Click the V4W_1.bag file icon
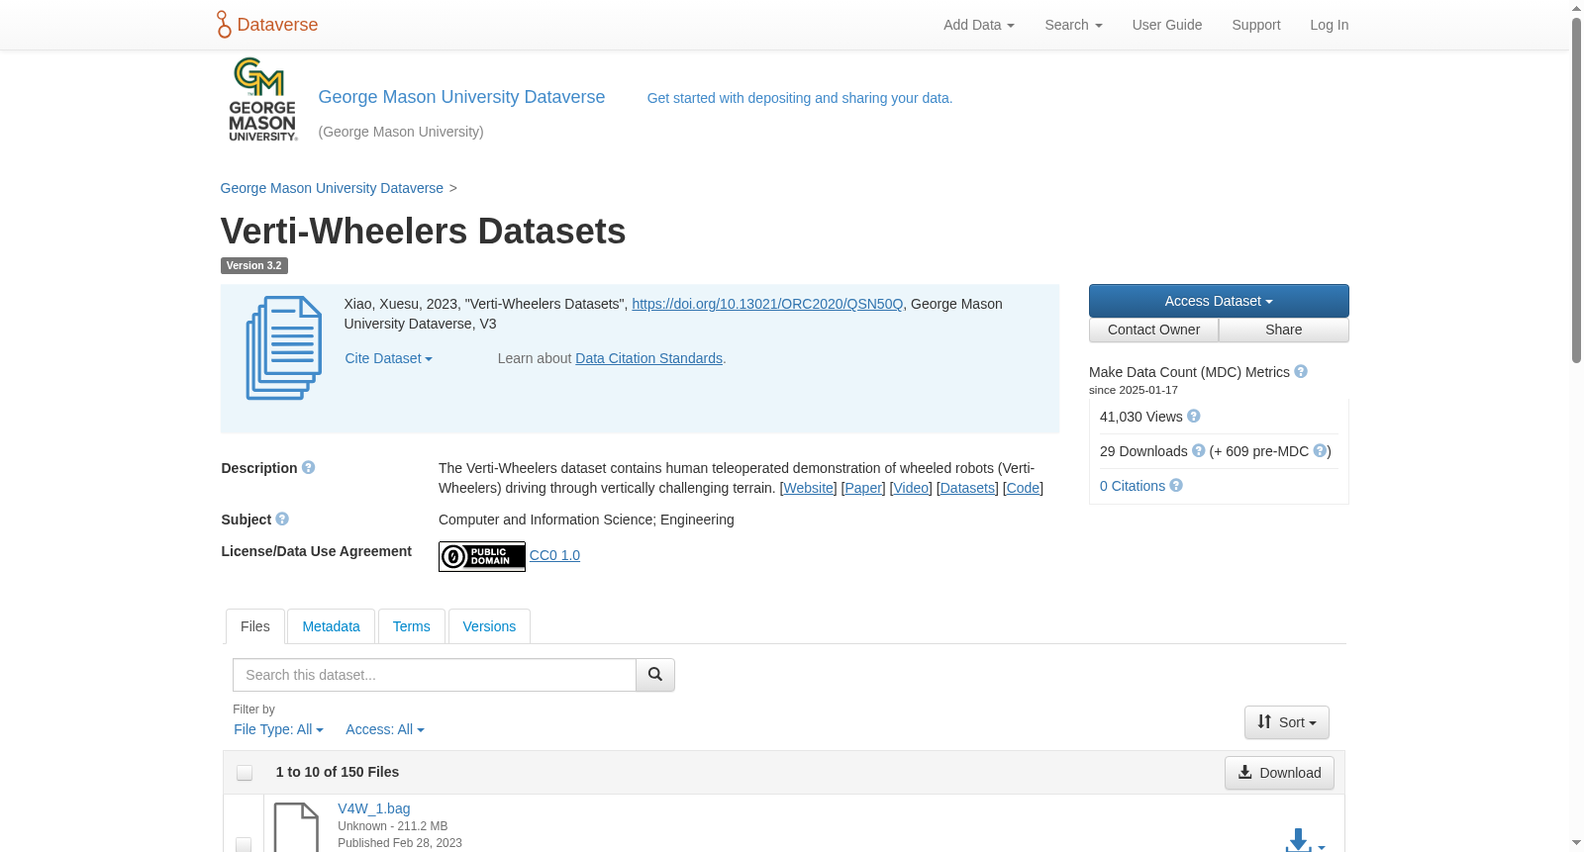 [x=296, y=827]
